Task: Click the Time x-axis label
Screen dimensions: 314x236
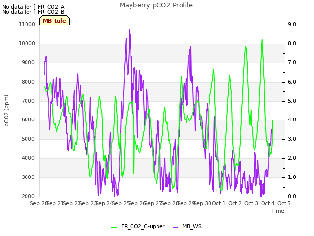Action: point(278,211)
